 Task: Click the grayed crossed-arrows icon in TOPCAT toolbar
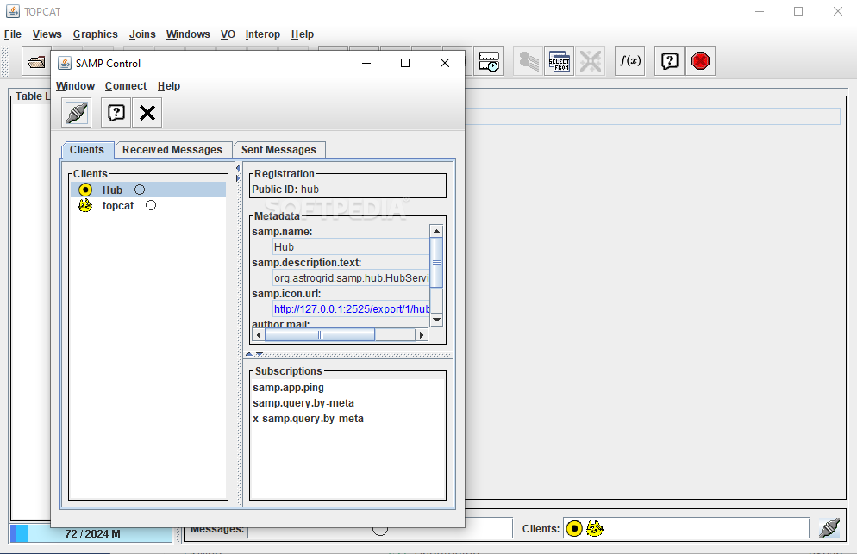click(x=591, y=61)
